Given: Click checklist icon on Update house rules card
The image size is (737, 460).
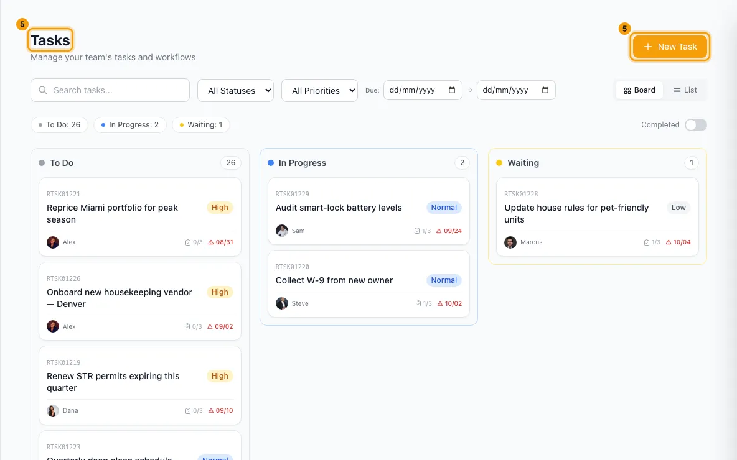Looking at the screenshot, I should pyautogui.click(x=647, y=242).
